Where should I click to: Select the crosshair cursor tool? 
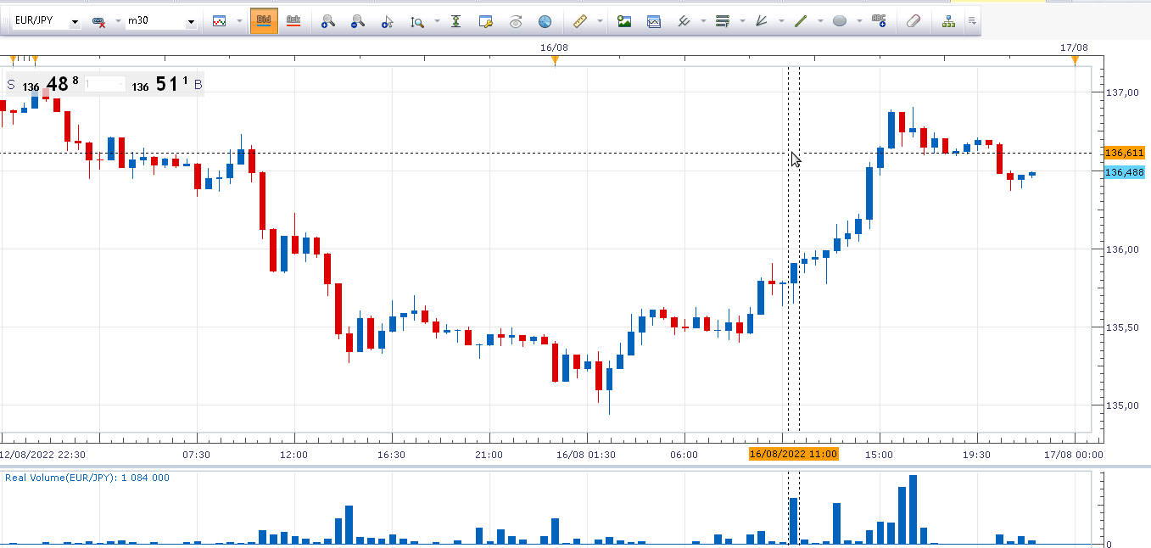point(388,21)
